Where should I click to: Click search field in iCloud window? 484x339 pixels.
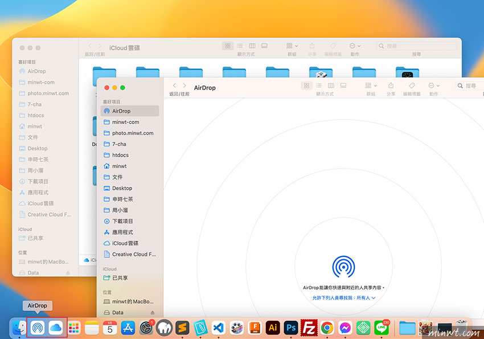point(416,46)
